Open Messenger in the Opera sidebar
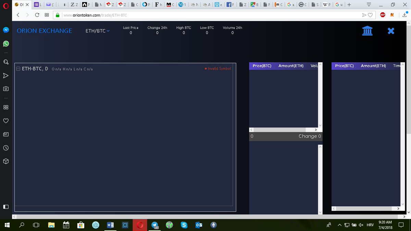 click(x=6, y=30)
